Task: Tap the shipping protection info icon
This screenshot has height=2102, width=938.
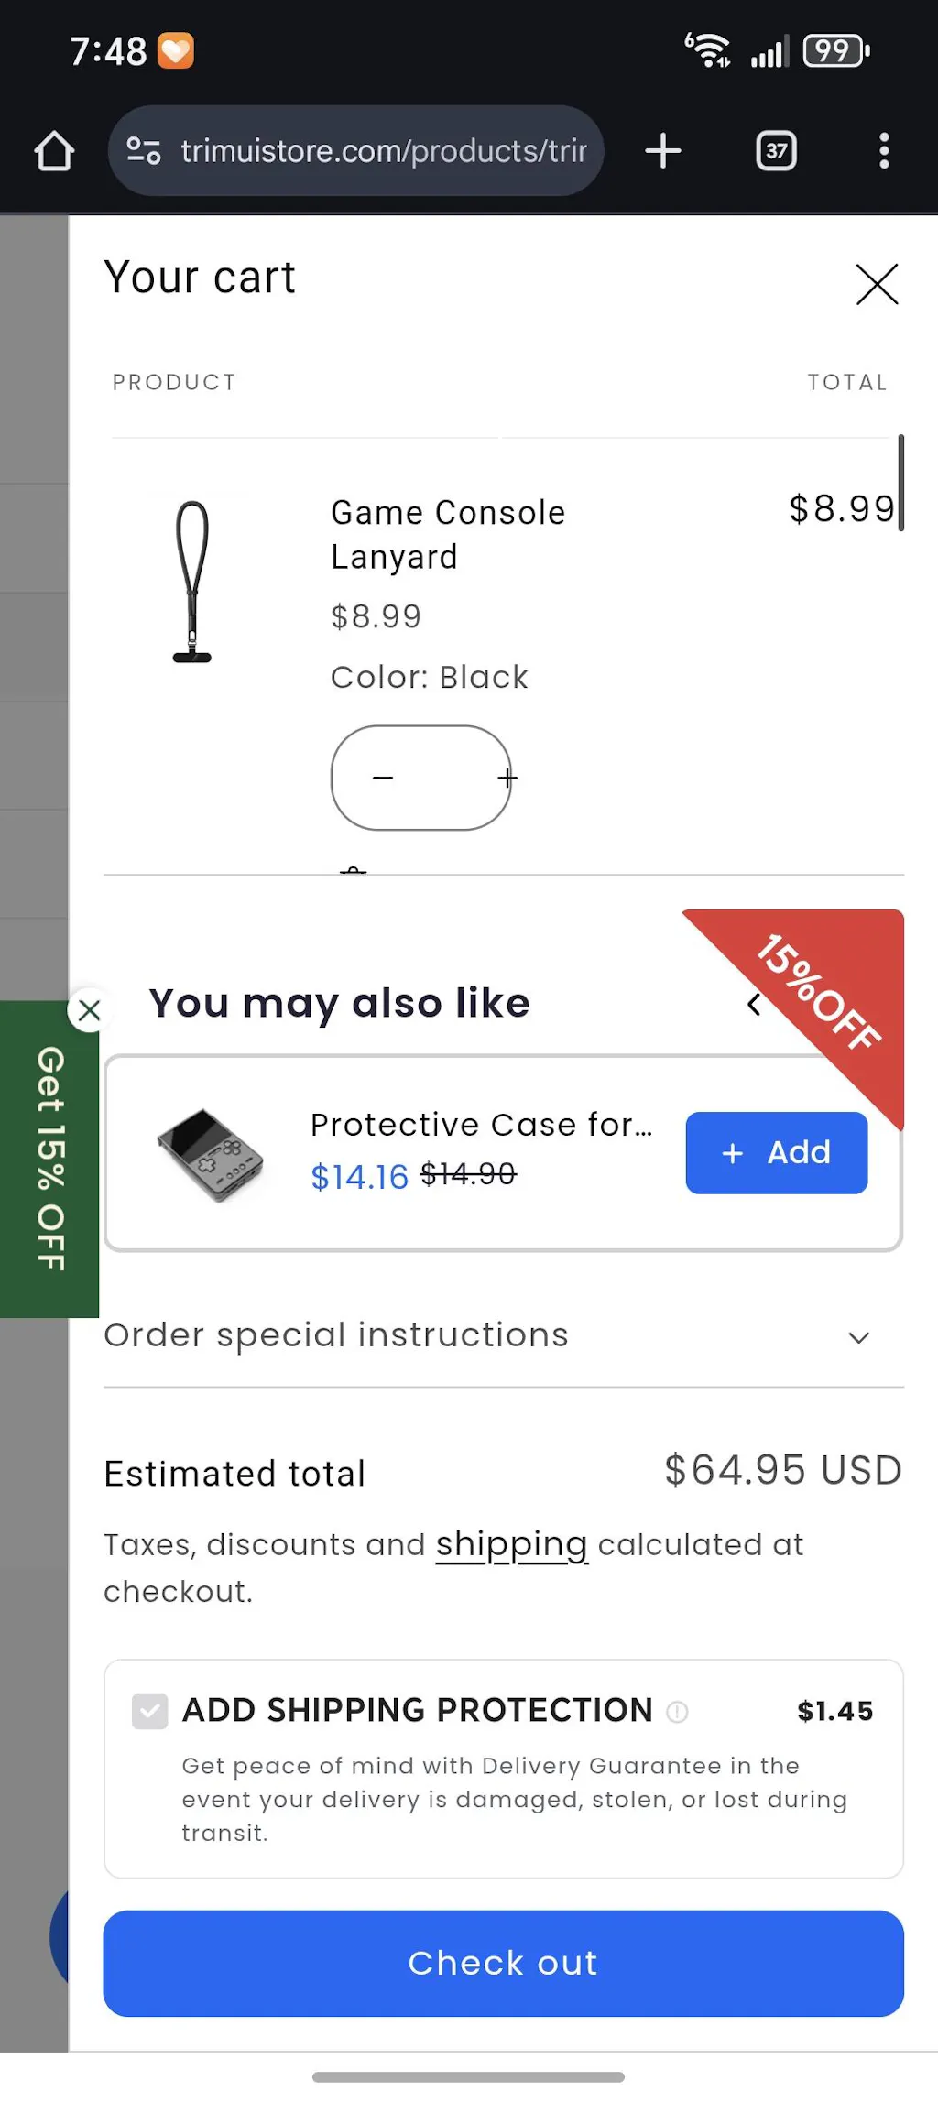Action: click(x=677, y=1711)
